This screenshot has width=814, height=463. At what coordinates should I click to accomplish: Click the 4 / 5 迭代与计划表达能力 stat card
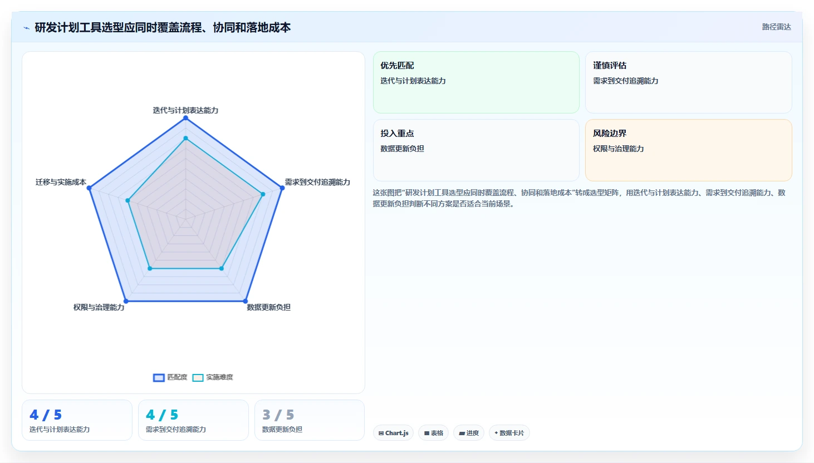77,420
